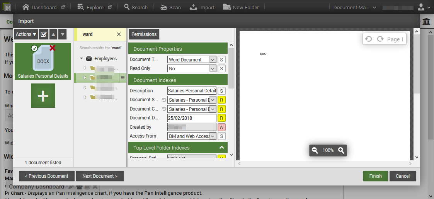Clear the 'ward' search with the X
The width and height of the screenshot is (434, 199).
119,34
